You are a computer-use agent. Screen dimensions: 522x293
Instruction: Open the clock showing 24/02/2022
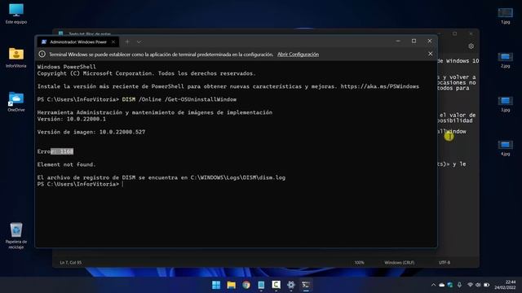tap(505, 285)
